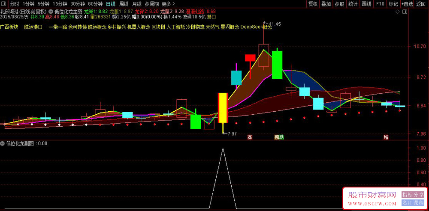429x211 pixels.
Task: Select the 60分钟 period tab
Action: coord(95,4)
